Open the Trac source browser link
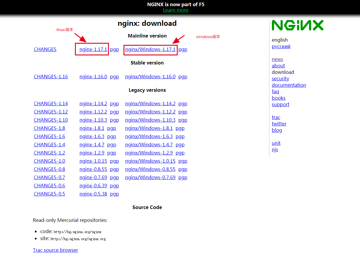The width and height of the screenshot is (360, 260). pyautogui.click(x=55, y=250)
